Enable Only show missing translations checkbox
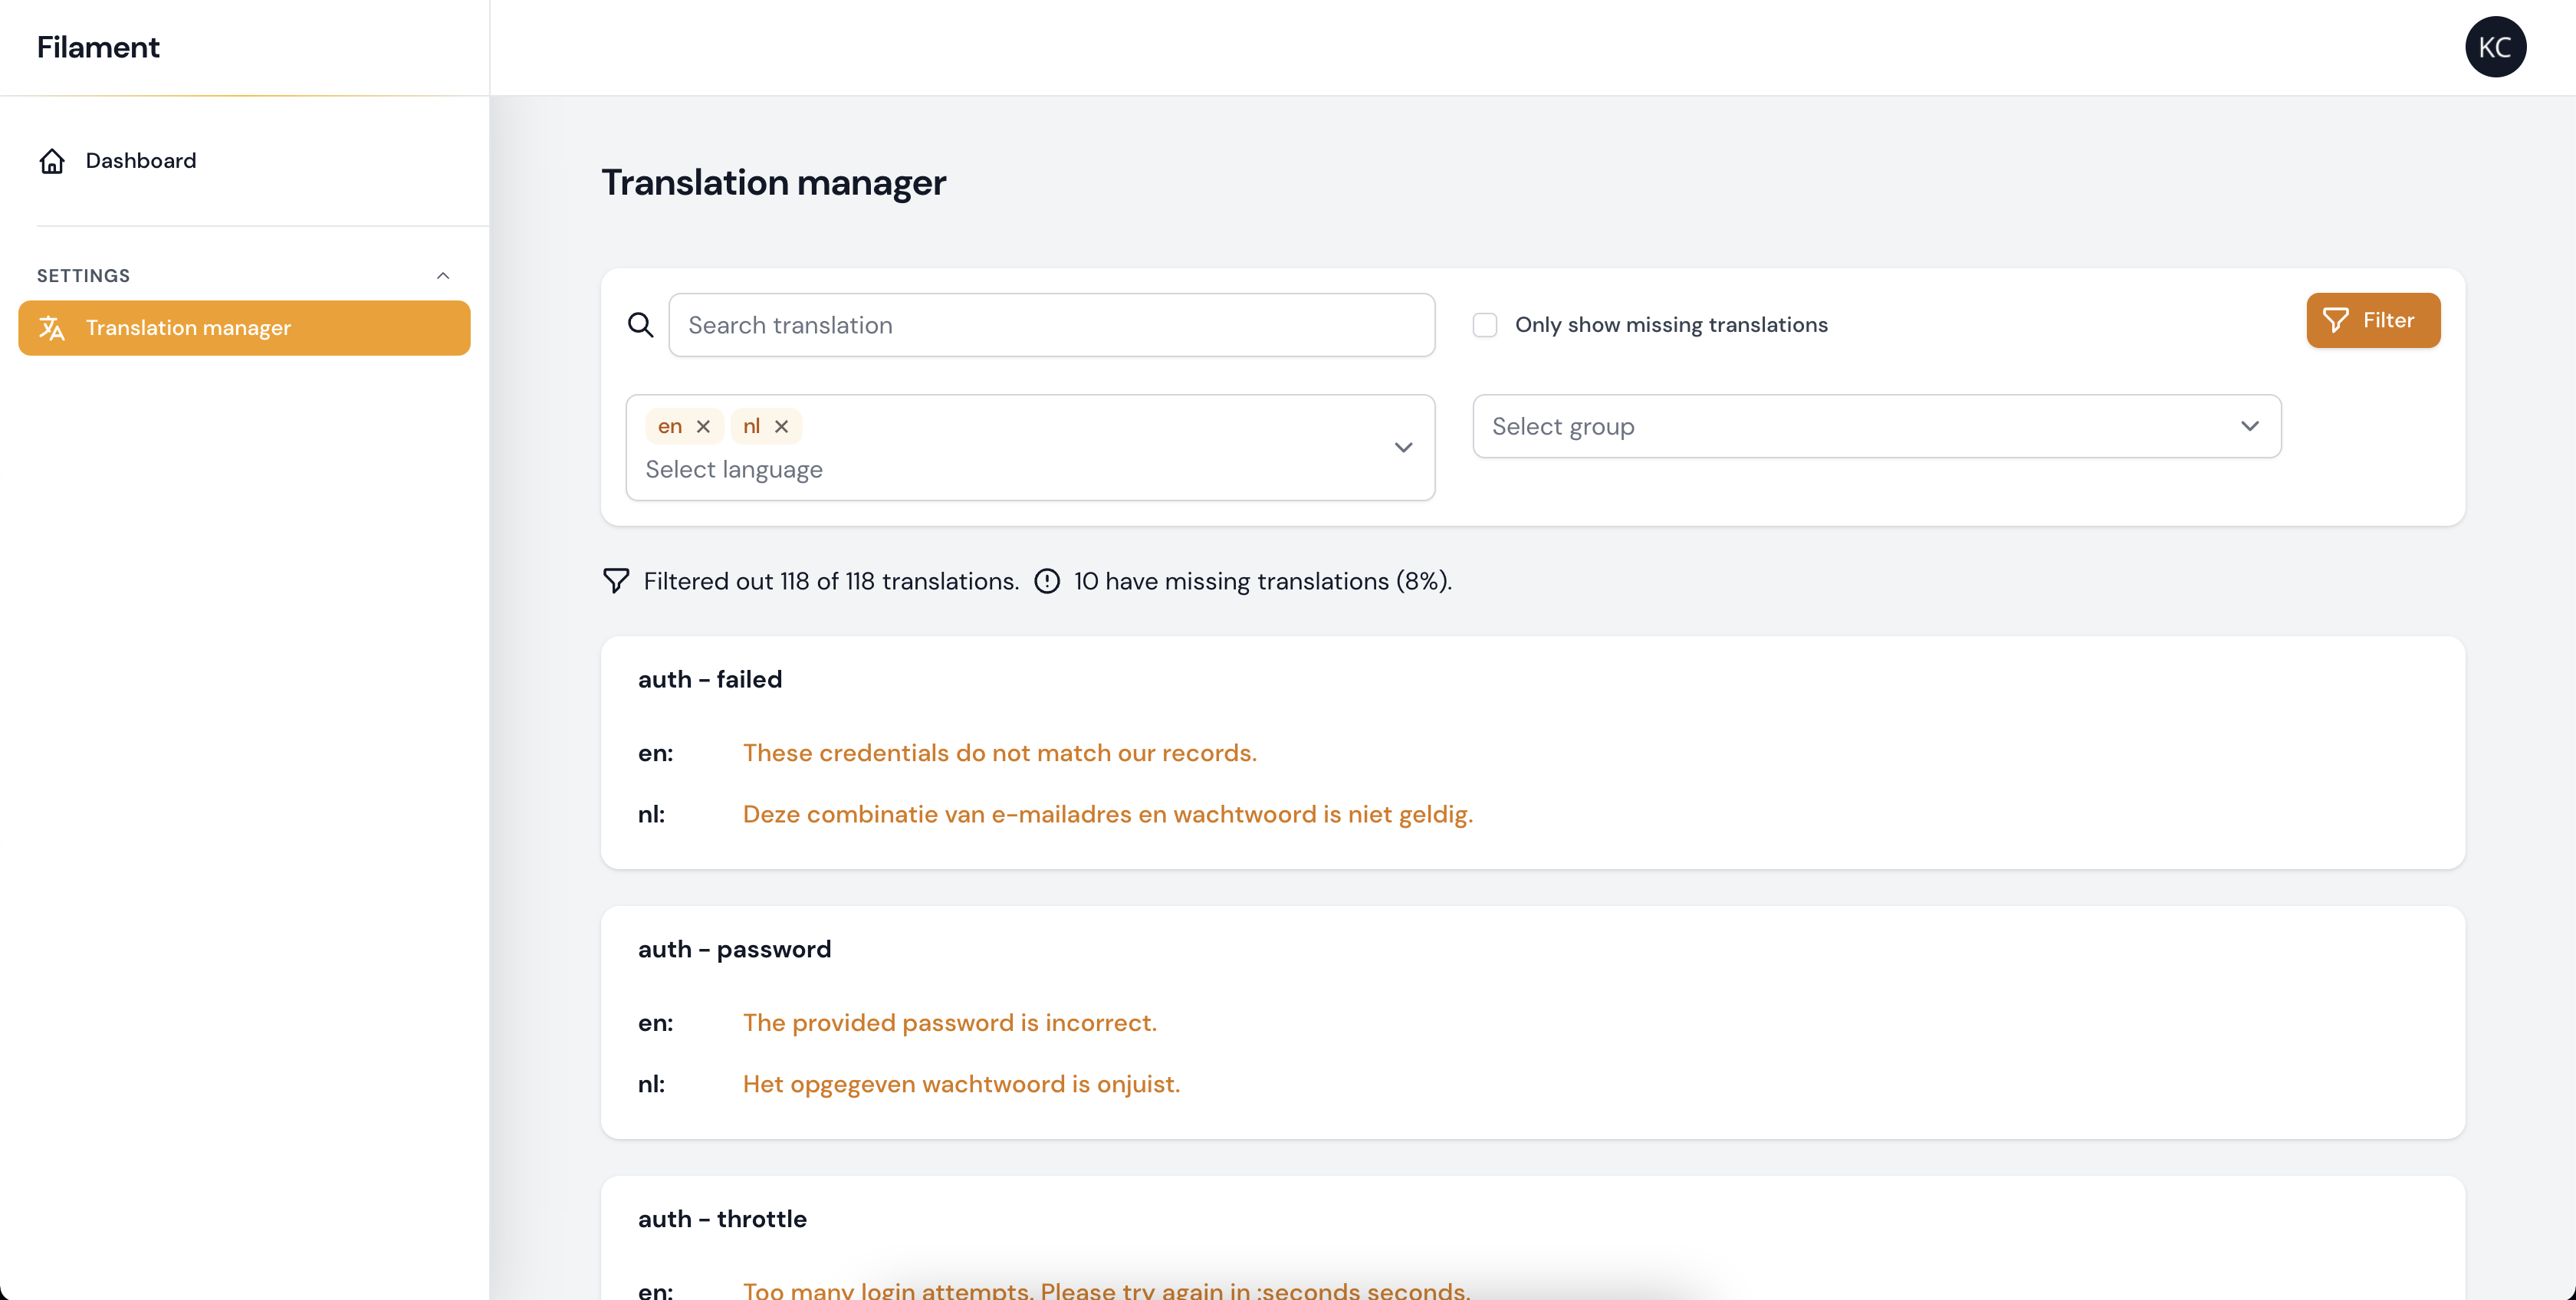Viewport: 2576px width, 1300px height. [x=1485, y=325]
